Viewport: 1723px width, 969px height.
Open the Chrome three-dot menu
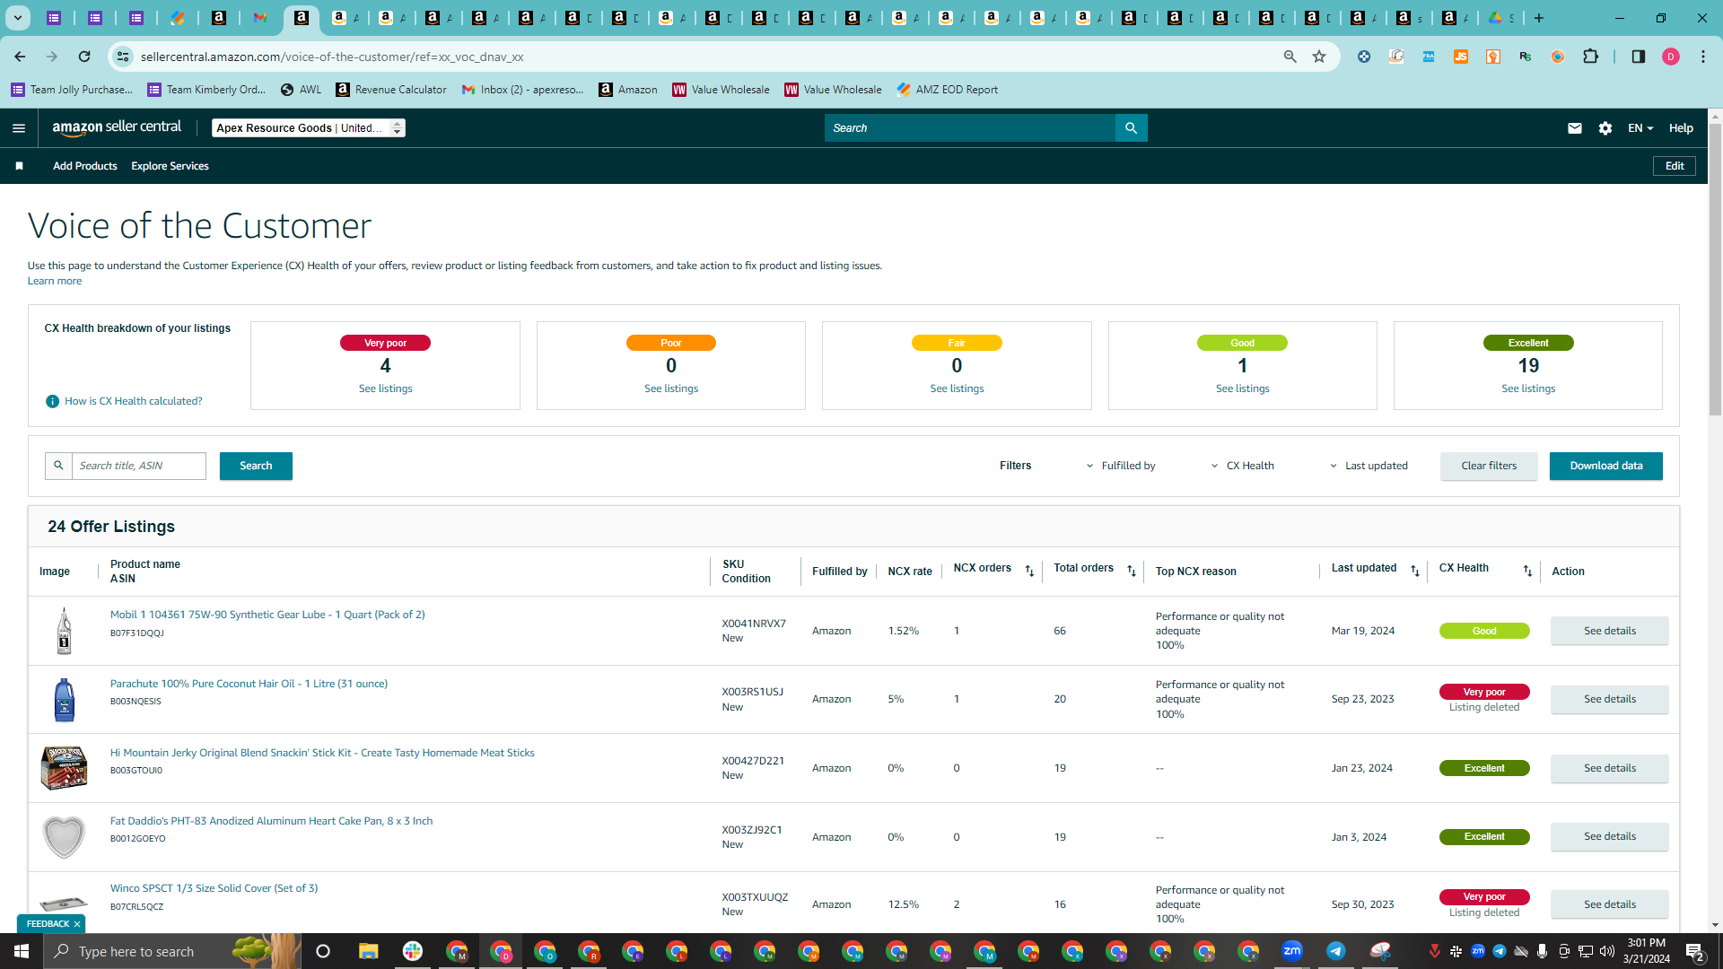click(x=1703, y=57)
